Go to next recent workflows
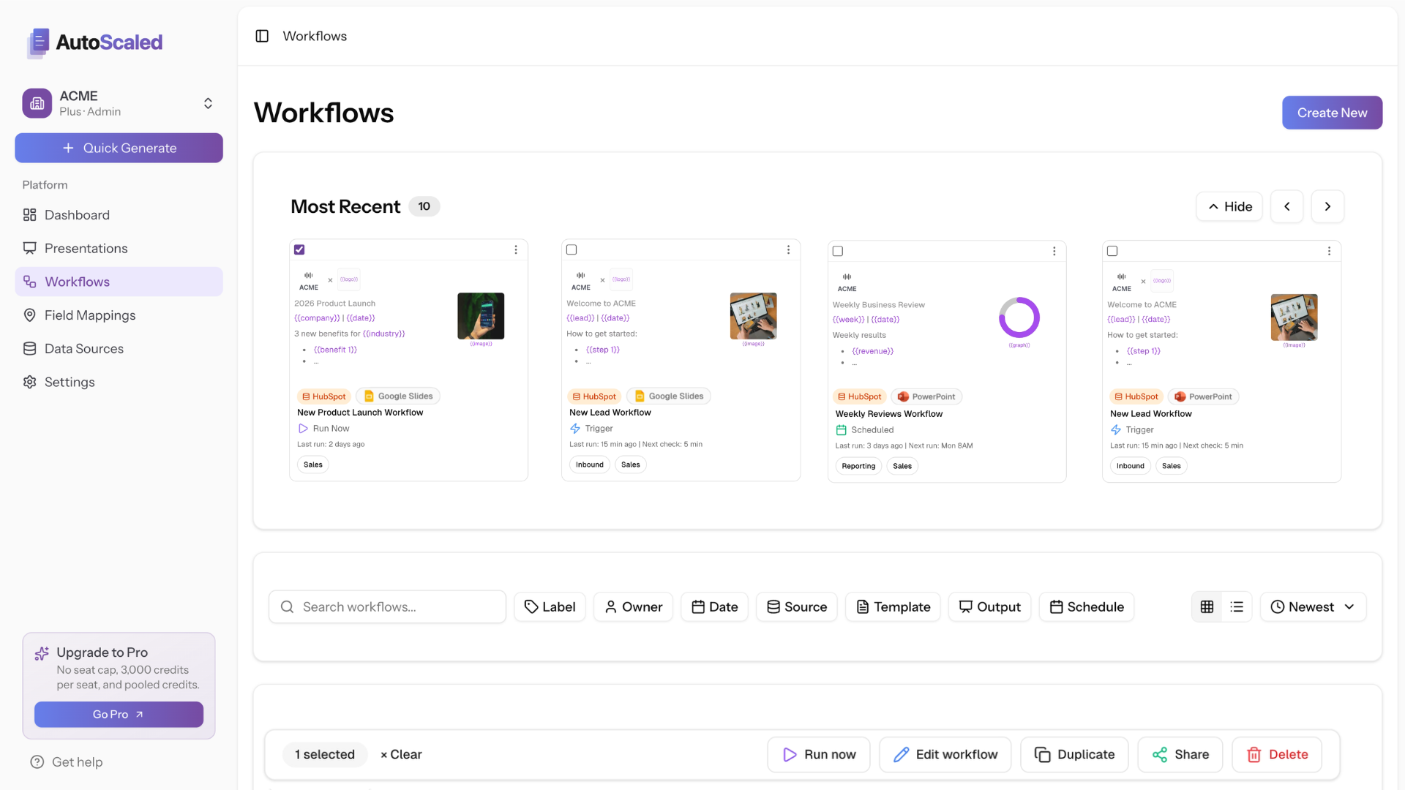The height and width of the screenshot is (790, 1405). click(1327, 206)
